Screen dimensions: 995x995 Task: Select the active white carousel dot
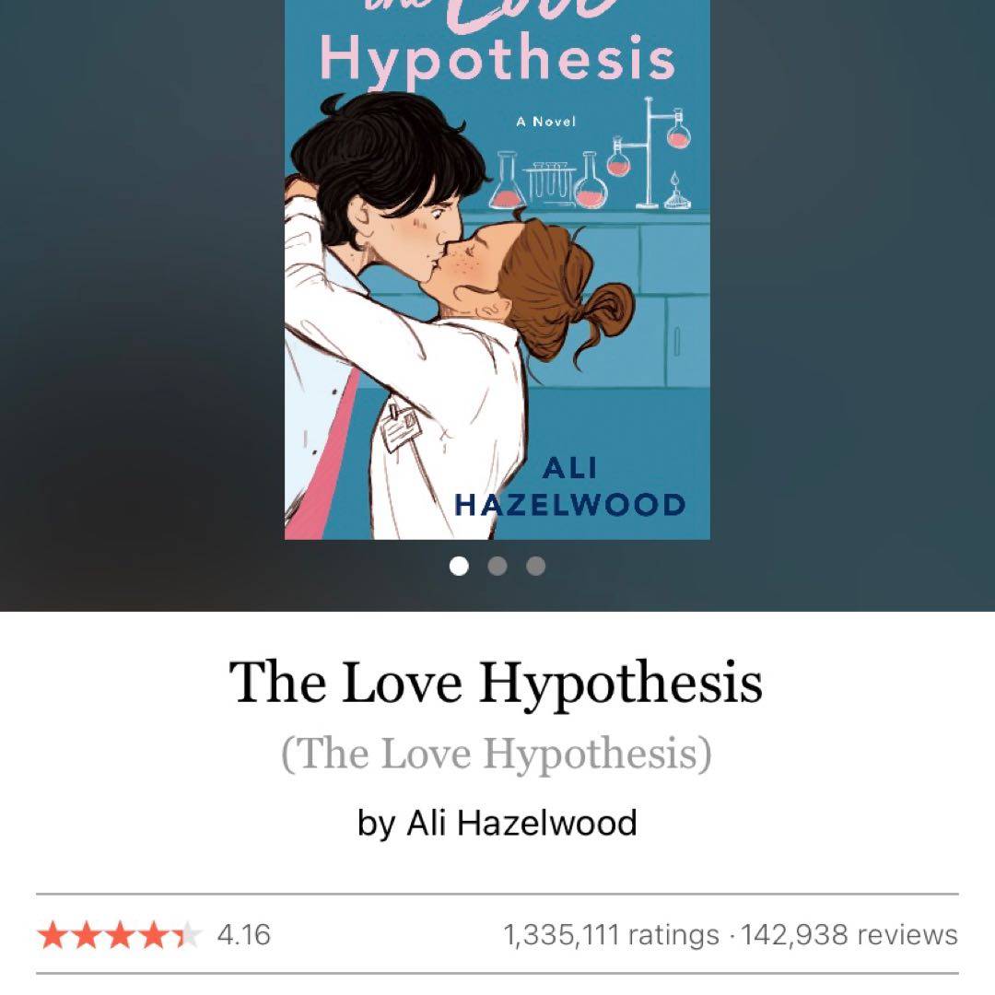tap(459, 566)
